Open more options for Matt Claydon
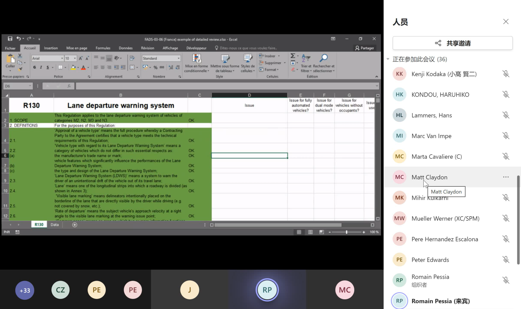Screen dimensions: 521x309 pos(506,177)
